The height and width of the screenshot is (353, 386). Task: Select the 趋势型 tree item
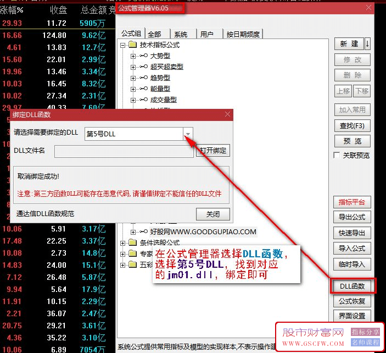(x=160, y=78)
